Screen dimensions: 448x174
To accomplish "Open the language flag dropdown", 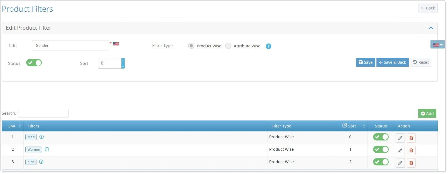I will click(437, 45).
